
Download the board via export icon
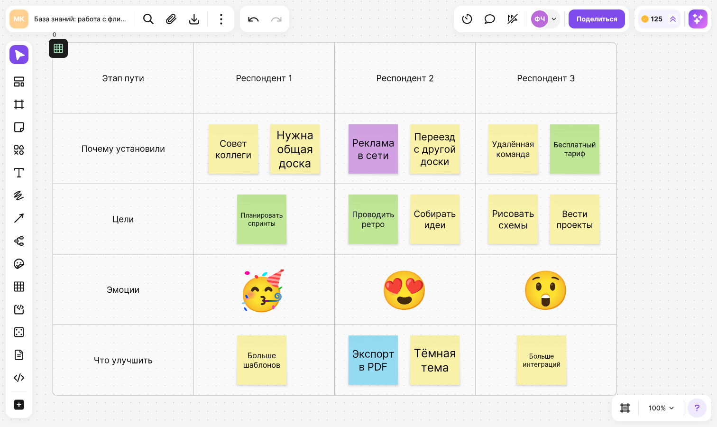[x=194, y=19]
